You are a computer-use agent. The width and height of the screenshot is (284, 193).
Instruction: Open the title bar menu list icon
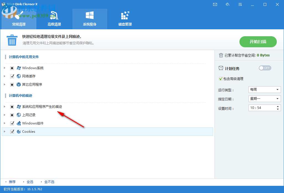[240, 4]
